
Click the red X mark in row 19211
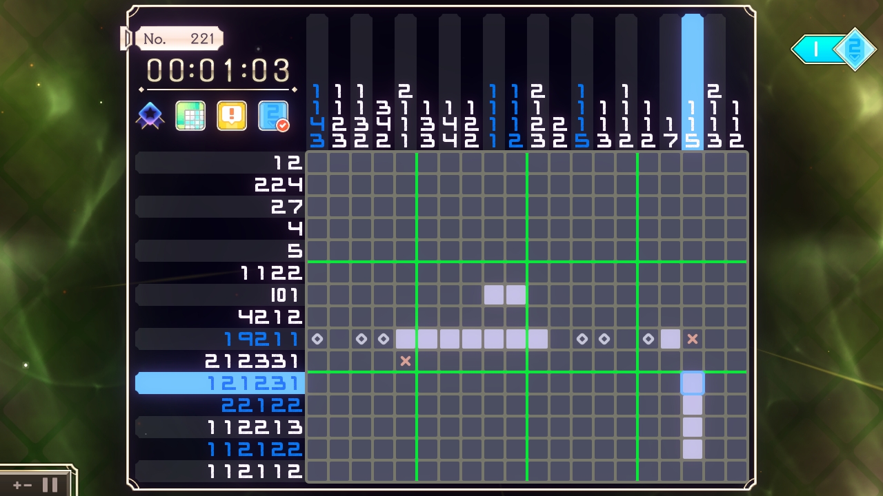pos(693,339)
